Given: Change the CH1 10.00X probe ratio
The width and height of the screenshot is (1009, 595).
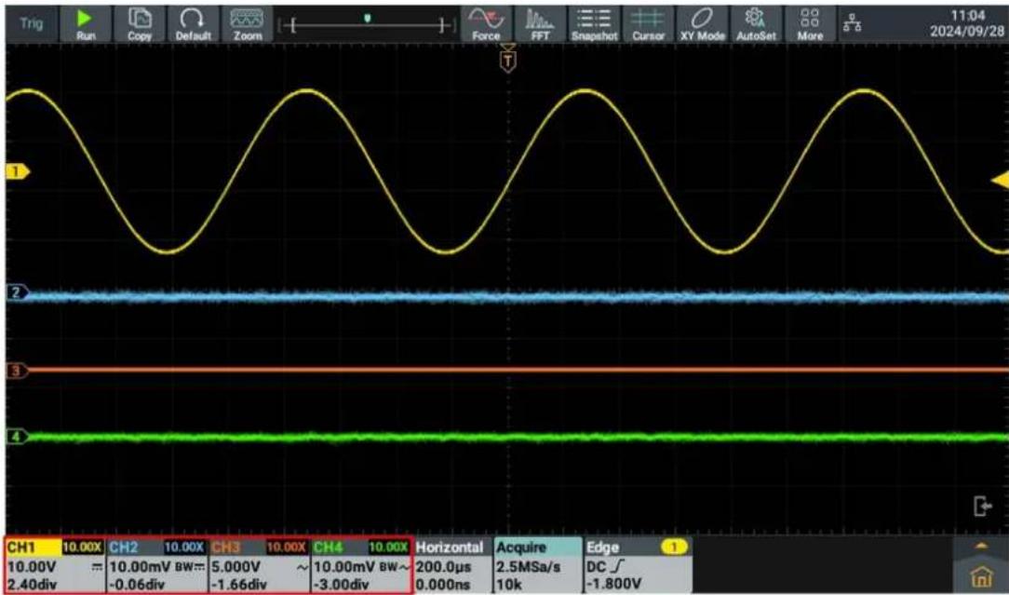Looking at the screenshot, I should (82, 547).
